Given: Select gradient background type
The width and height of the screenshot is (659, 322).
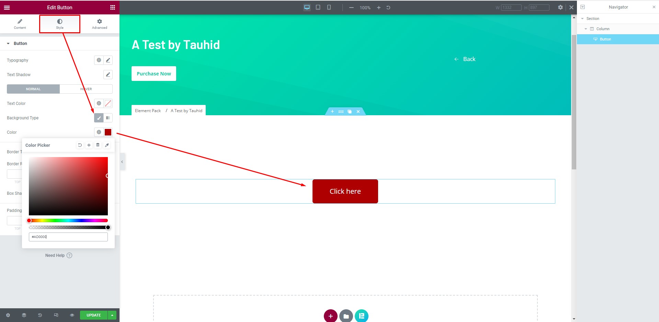Looking at the screenshot, I should coord(108,118).
